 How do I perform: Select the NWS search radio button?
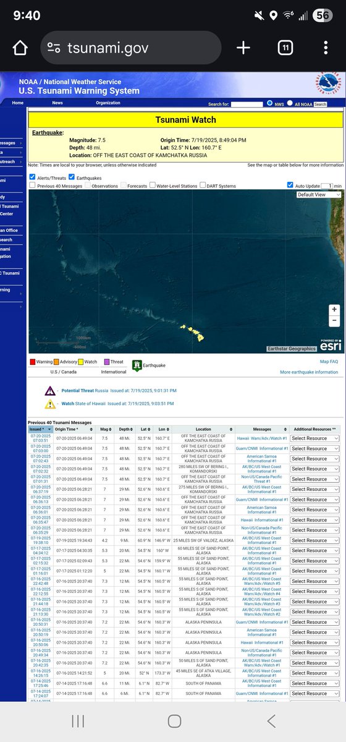269,103
